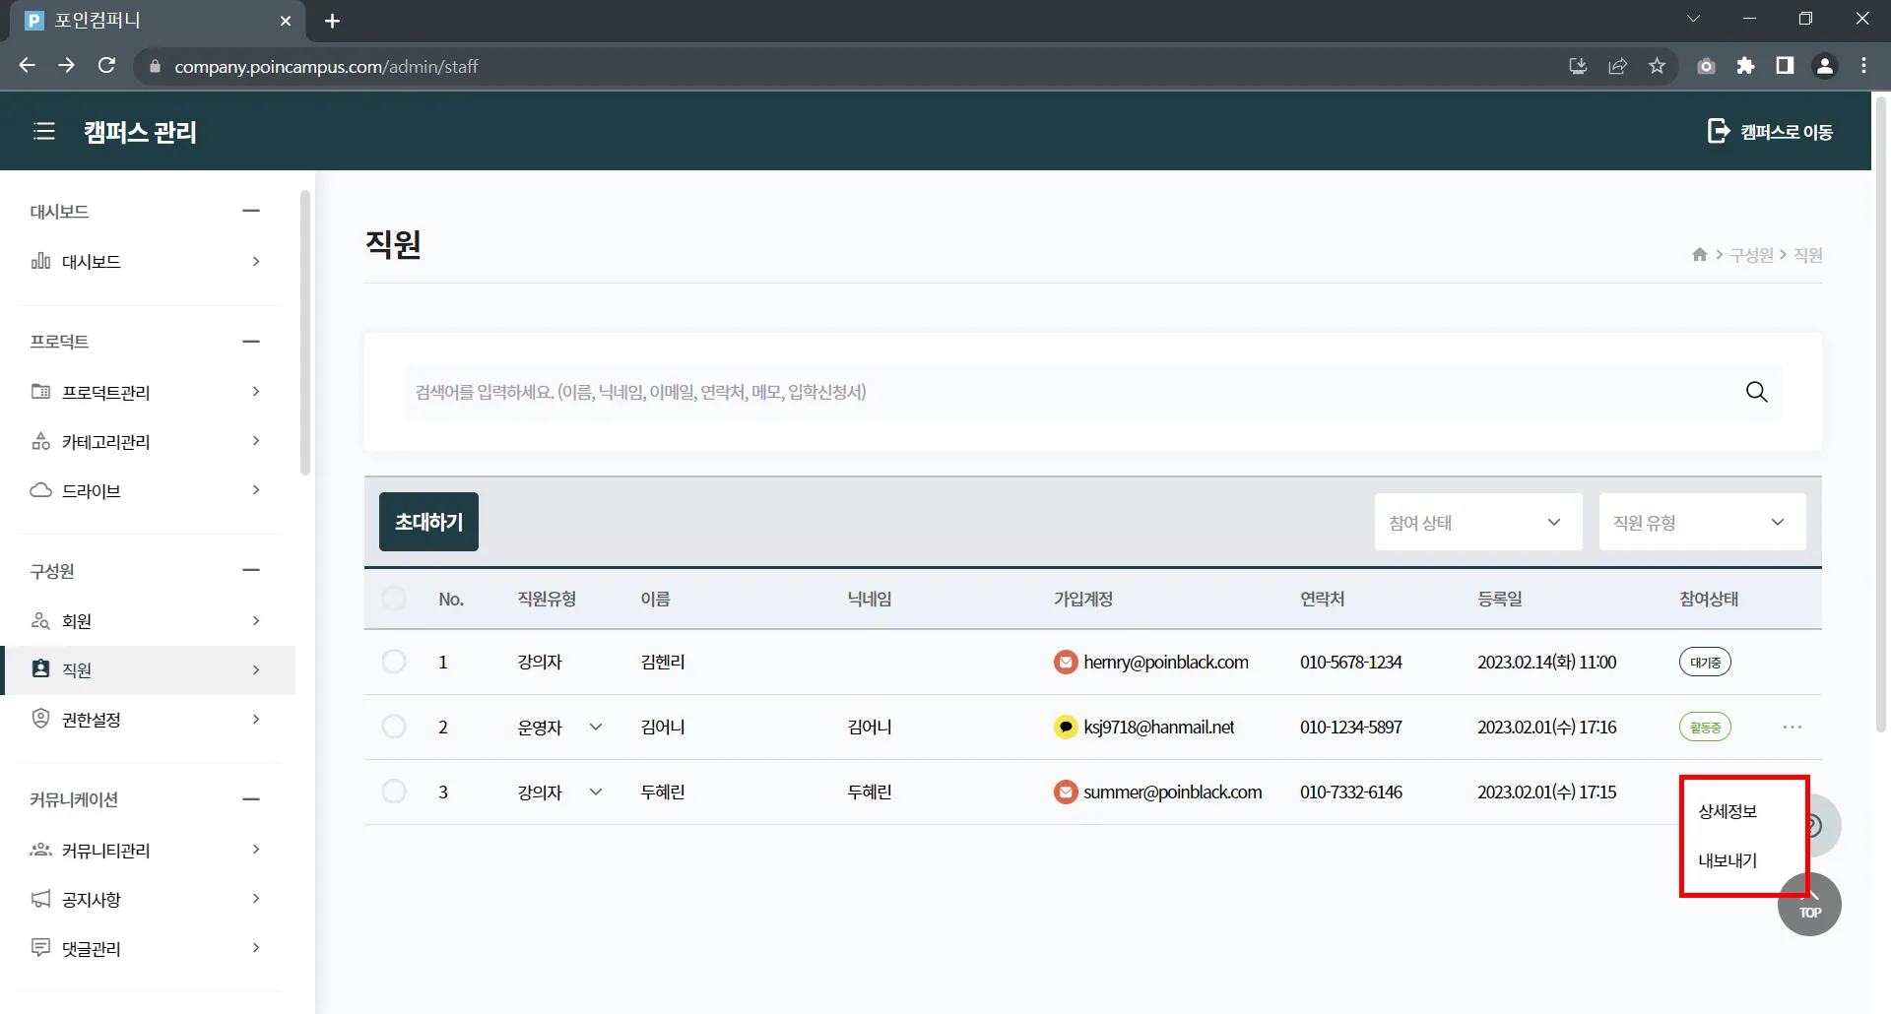Click the 대시보드 chart icon
The width and height of the screenshot is (1891, 1014).
tap(40, 261)
